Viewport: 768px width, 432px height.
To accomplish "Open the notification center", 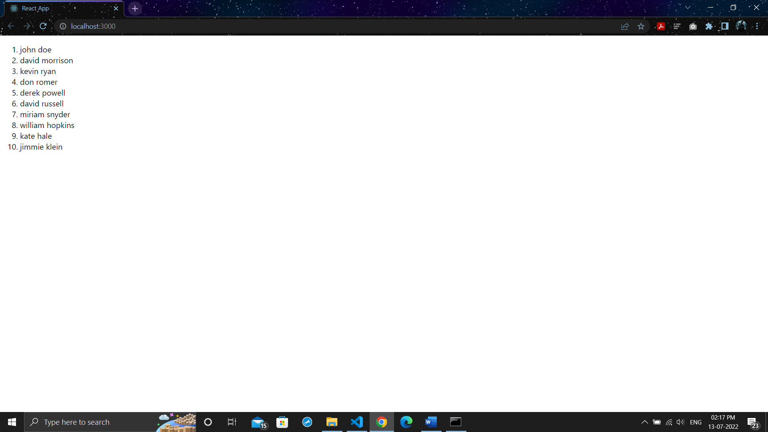I will tap(753, 422).
